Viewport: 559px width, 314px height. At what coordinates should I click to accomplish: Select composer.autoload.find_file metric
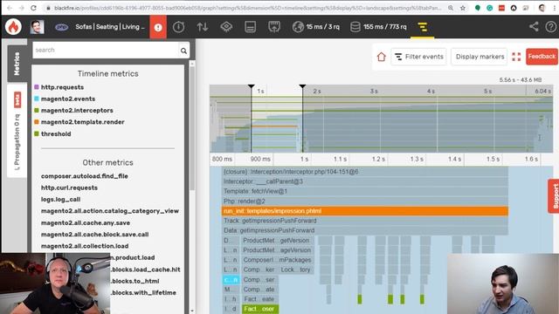tap(84, 176)
